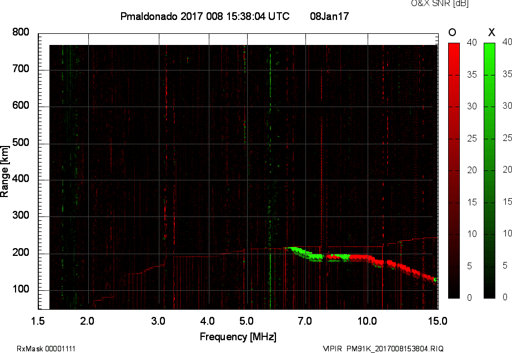The height and width of the screenshot is (353, 512).
Task: Click the 3.0 MHz frequency tick label
Action: point(158,321)
